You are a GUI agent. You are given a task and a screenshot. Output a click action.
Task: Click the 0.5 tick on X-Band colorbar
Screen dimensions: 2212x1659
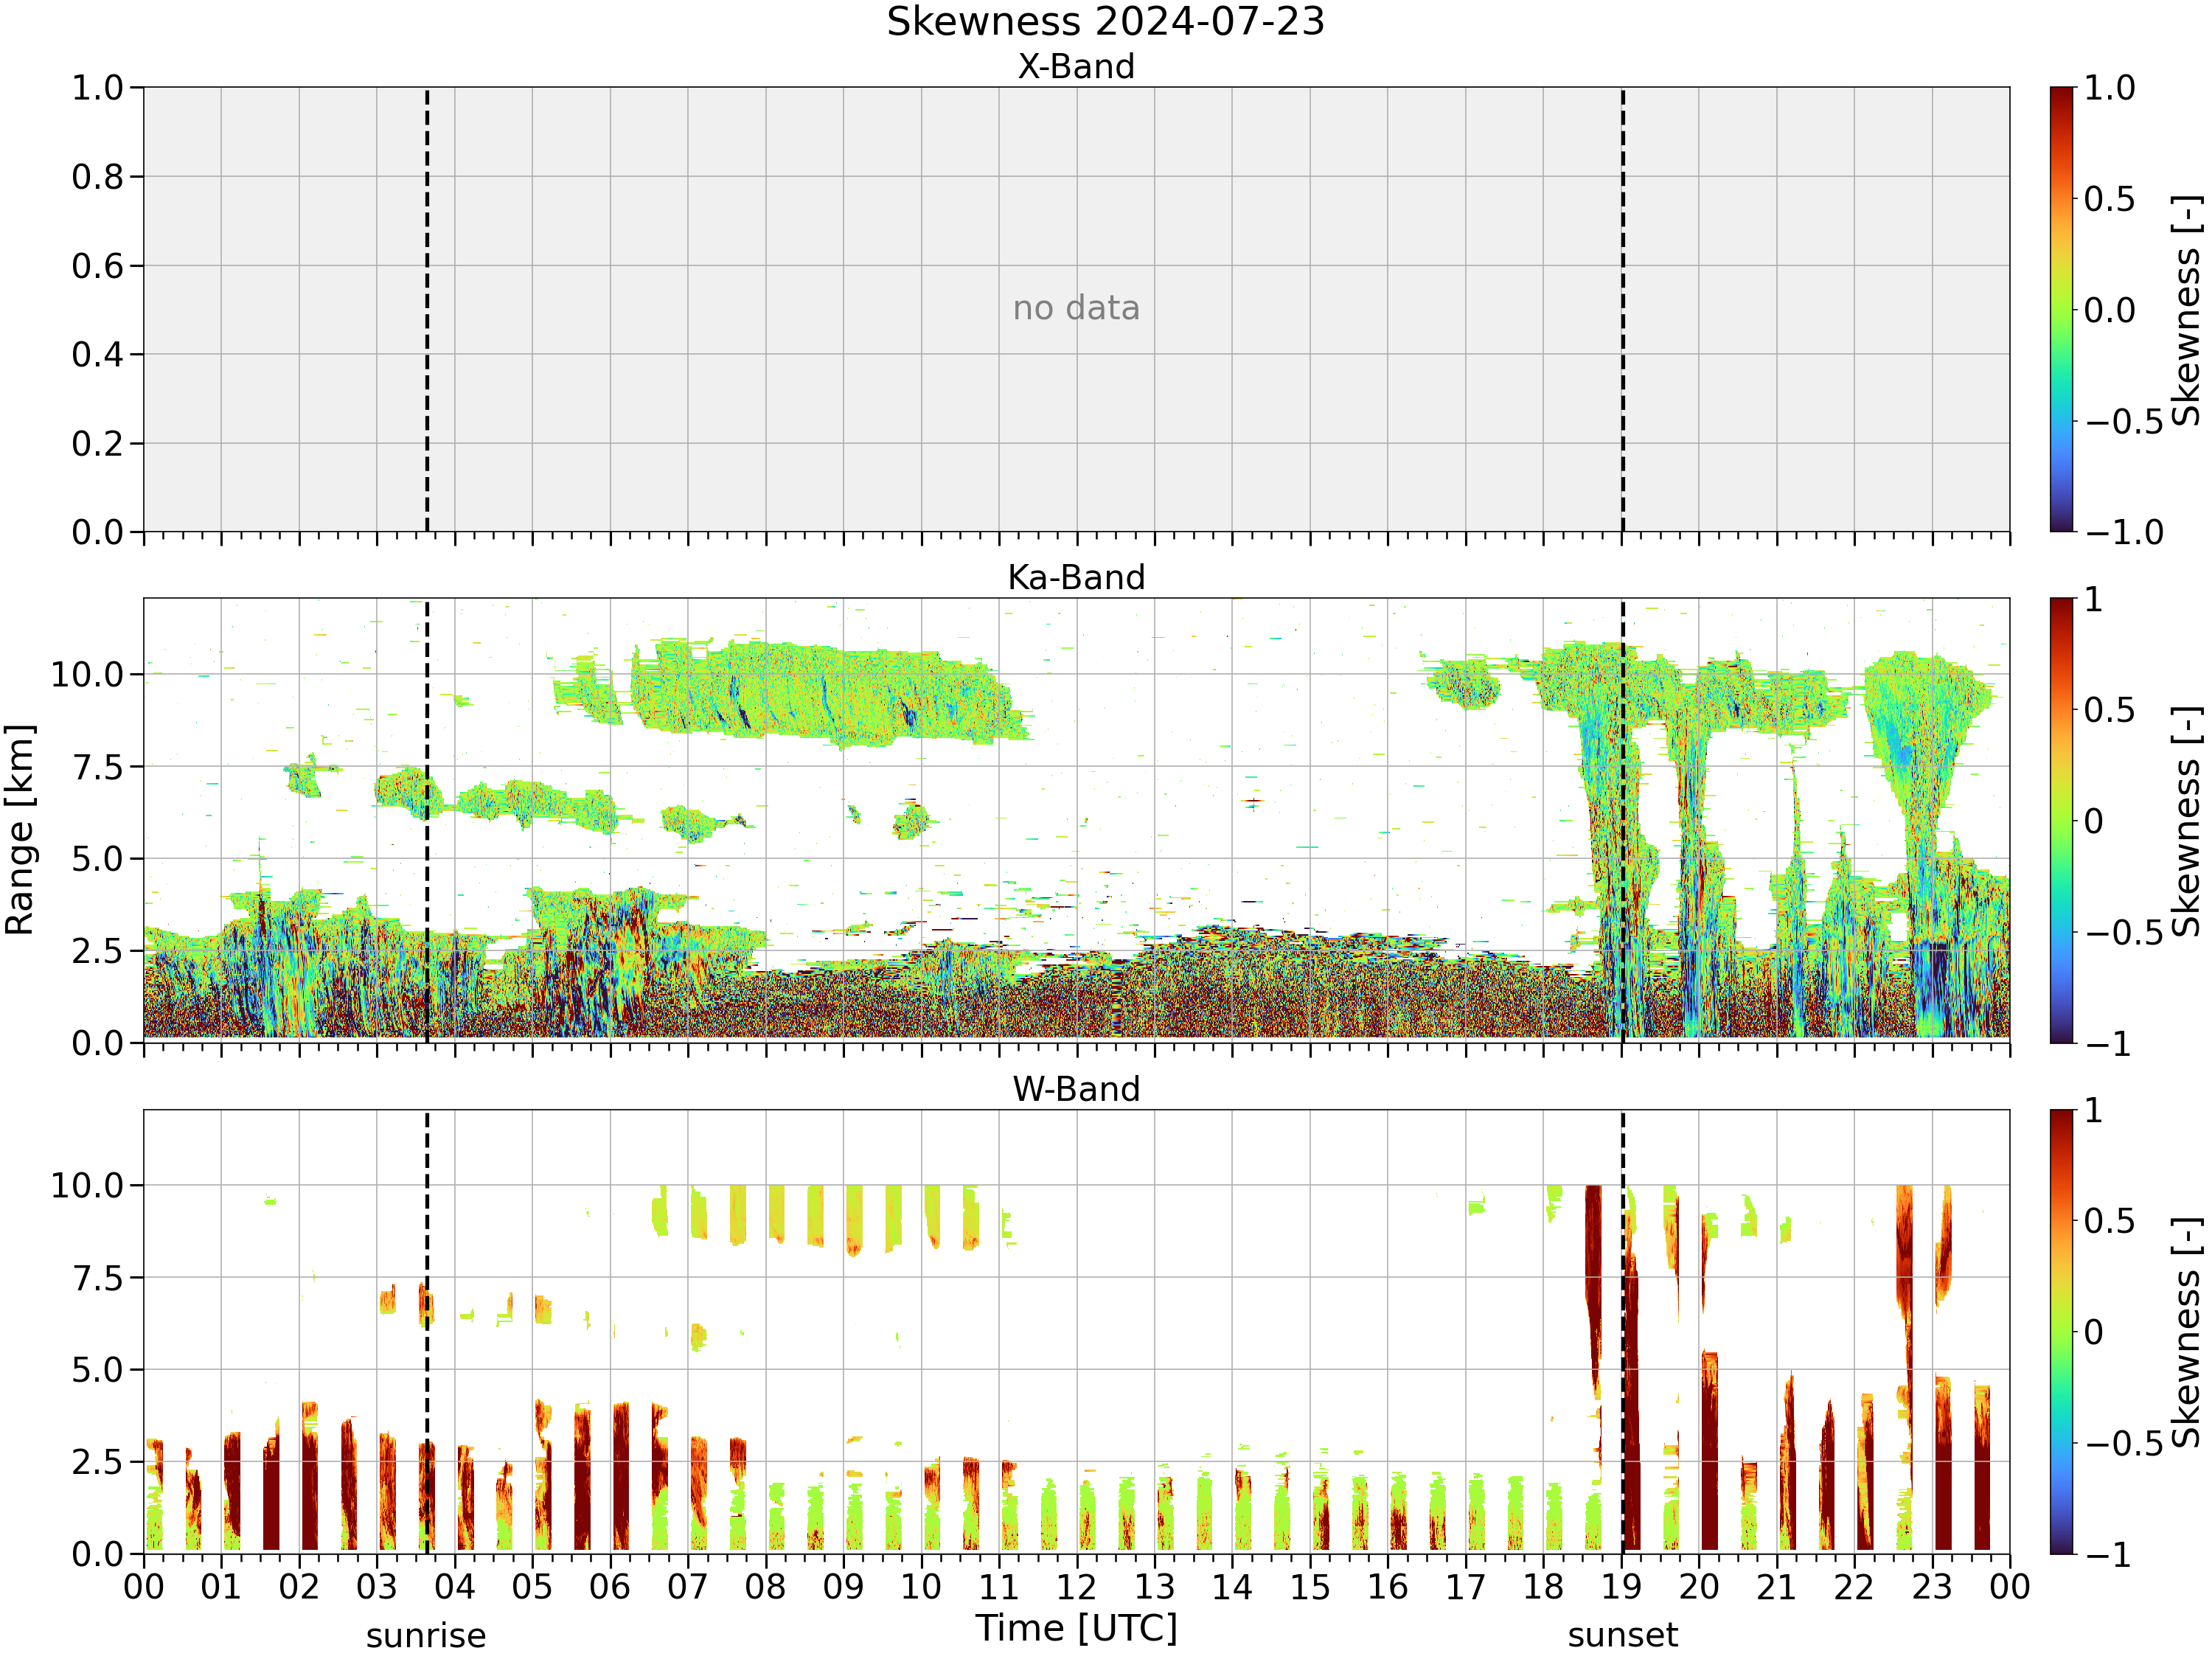(x=2109, y=199)
